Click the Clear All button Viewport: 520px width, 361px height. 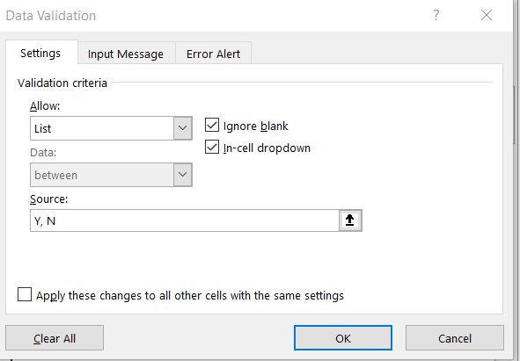pyautogui.click(x=55, y=338)
